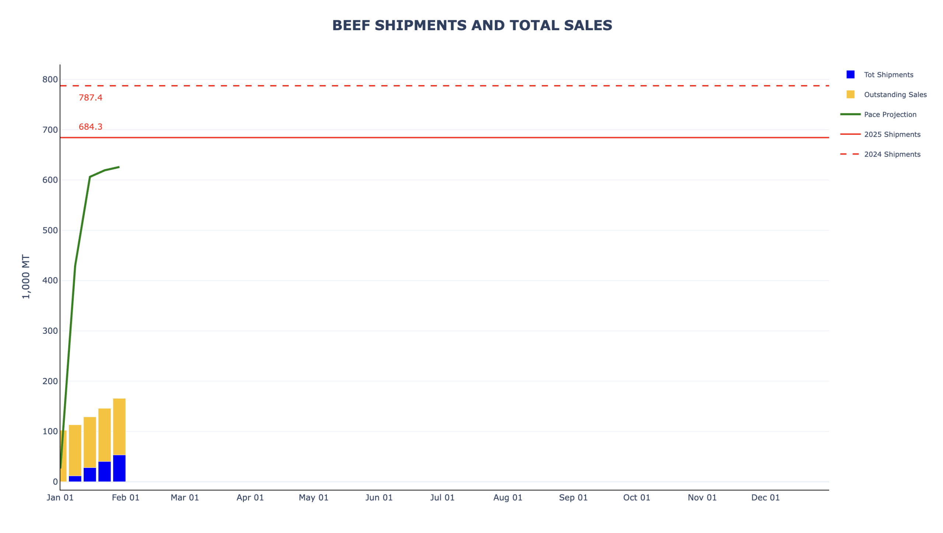The height and width of the screenshot is (533, 943).
Task: Click the Jun 01 x-axis tick label
Action: (379, 497)
